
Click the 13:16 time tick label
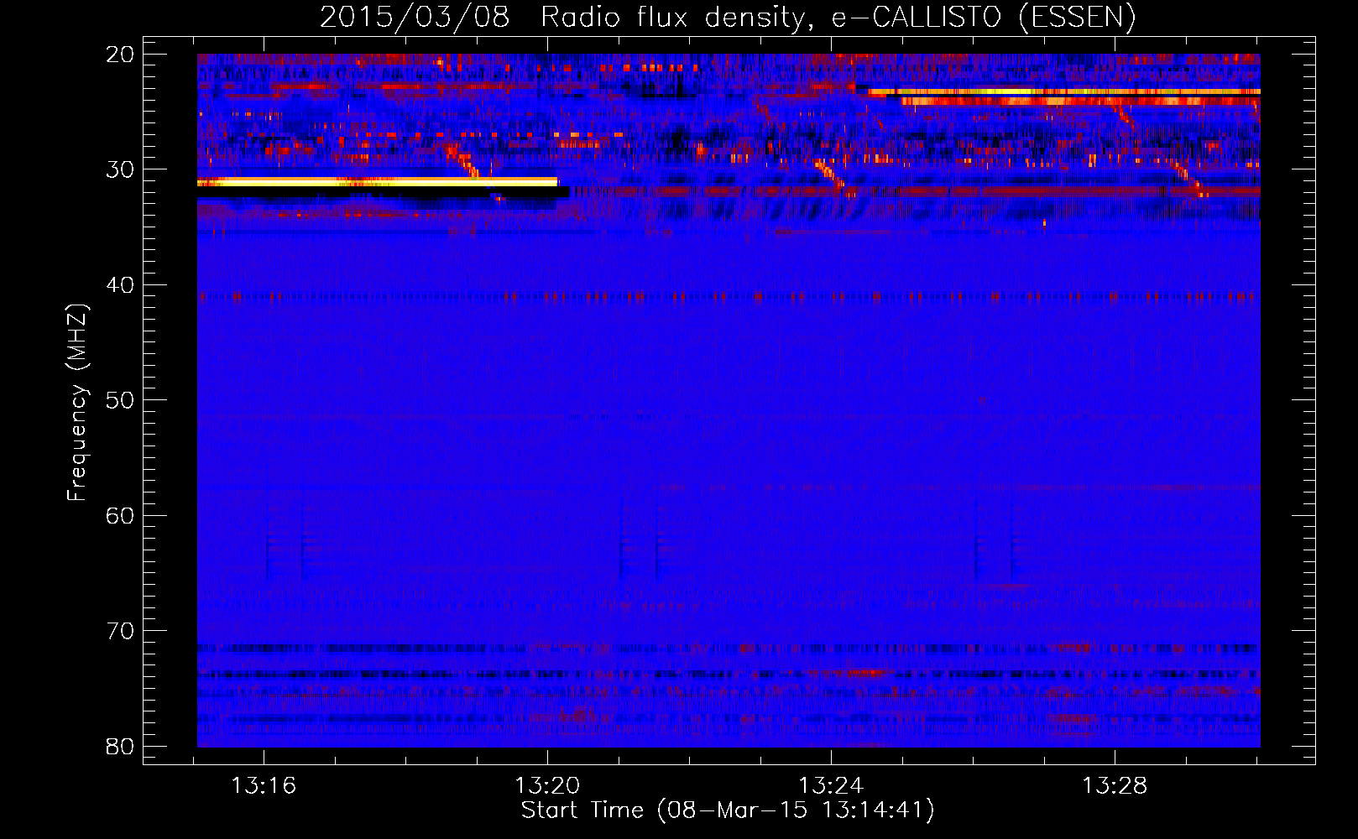click(264, 786)
